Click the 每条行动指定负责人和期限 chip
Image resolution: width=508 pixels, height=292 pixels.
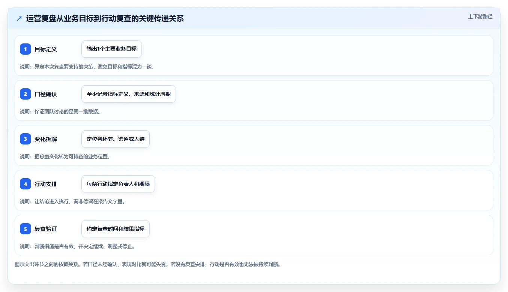[118, 184]
